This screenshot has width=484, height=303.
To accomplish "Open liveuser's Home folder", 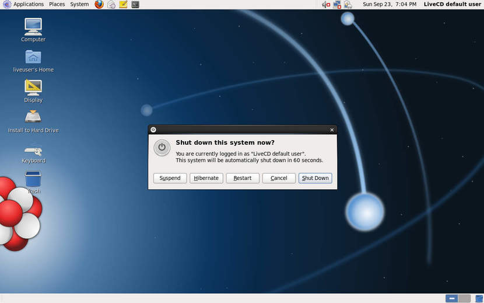I will (33, 57).
